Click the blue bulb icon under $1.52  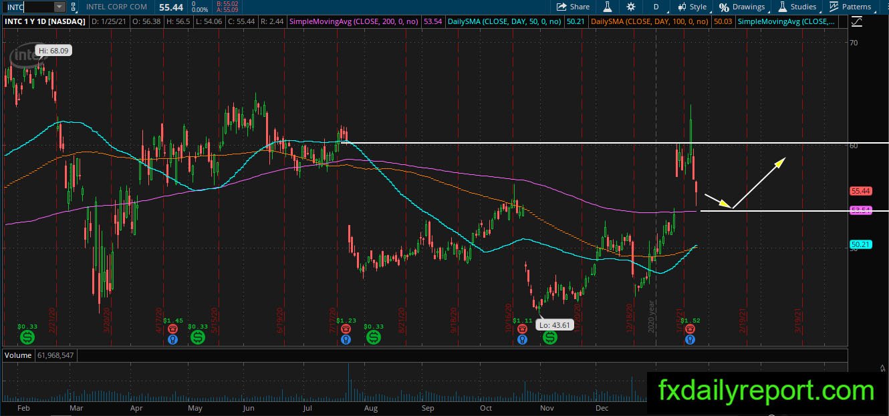690,339
